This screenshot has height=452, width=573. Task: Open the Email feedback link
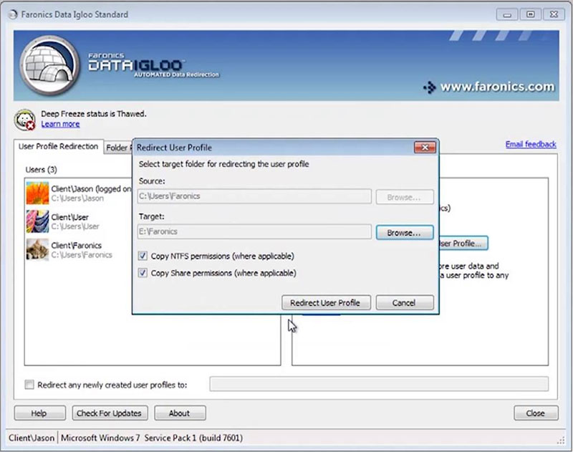click(531, 144)
